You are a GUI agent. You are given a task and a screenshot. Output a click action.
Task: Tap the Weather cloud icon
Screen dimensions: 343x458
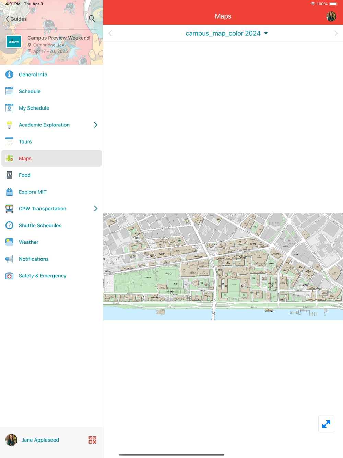pos(9,242)
